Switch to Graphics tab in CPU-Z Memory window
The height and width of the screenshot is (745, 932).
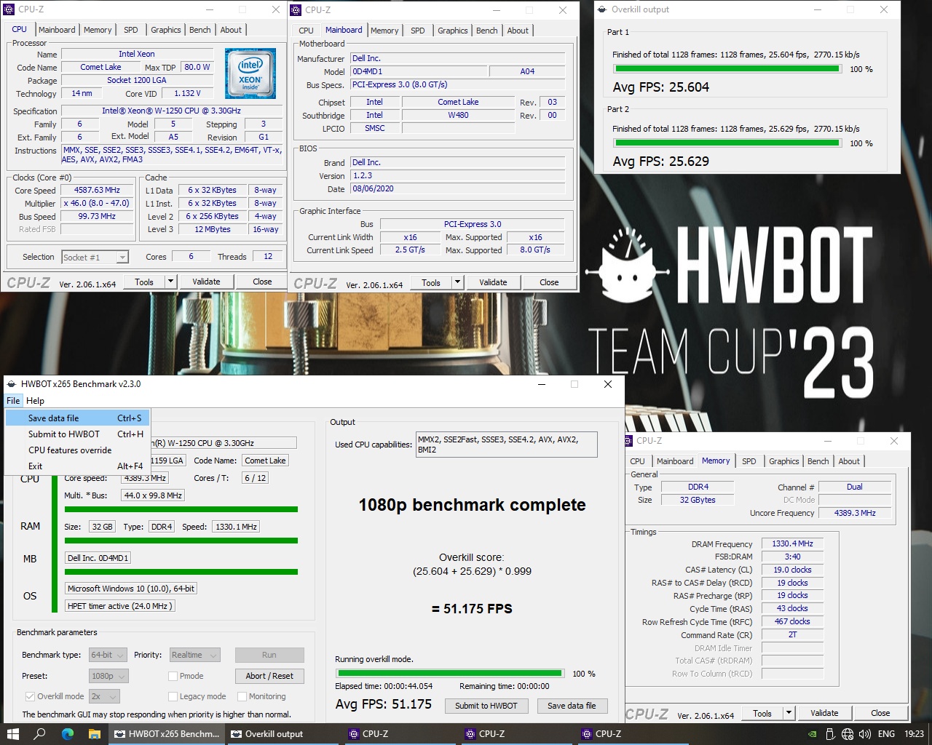783,461
